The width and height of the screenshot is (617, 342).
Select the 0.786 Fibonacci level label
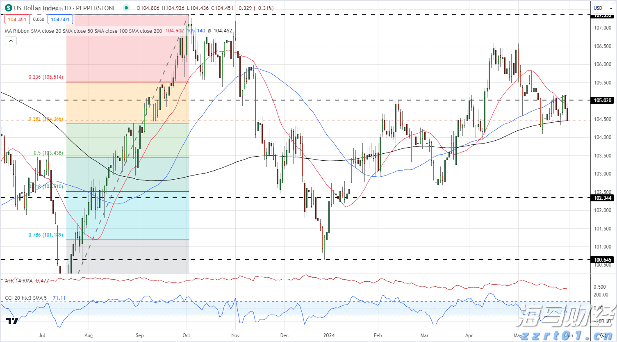click(x=46, y=235)
